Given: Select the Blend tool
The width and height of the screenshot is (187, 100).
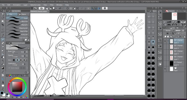Looking at the screenshot, I should [3, 57].
